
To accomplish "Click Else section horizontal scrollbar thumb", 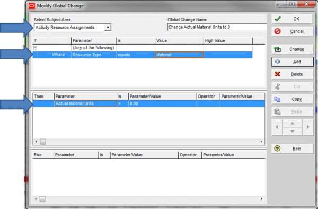I will coord(42,199).
